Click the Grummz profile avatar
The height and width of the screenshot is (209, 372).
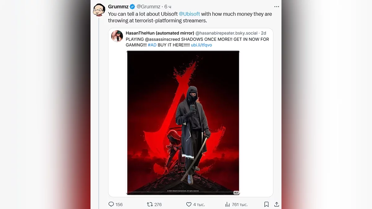tap(99, 10)
